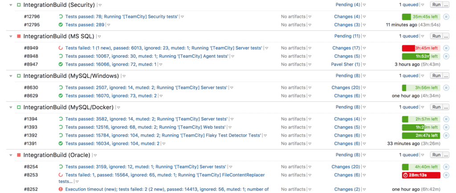
Task: Click green status square of IntegrationBuild (Security)
Action: click(19, 5)
